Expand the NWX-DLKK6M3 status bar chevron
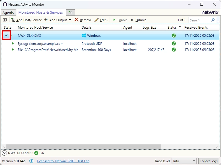Screen dimensions: 221x165 (4, 153)
